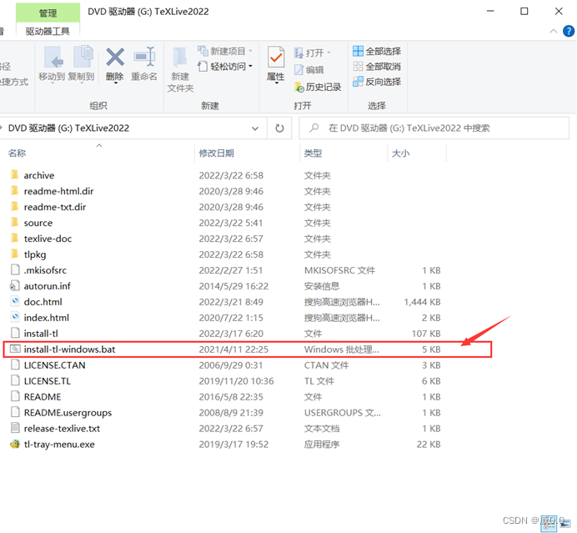The image size is (577, 533).
Task: Select the tlpkg folder icon
Action: pos(15,254)
